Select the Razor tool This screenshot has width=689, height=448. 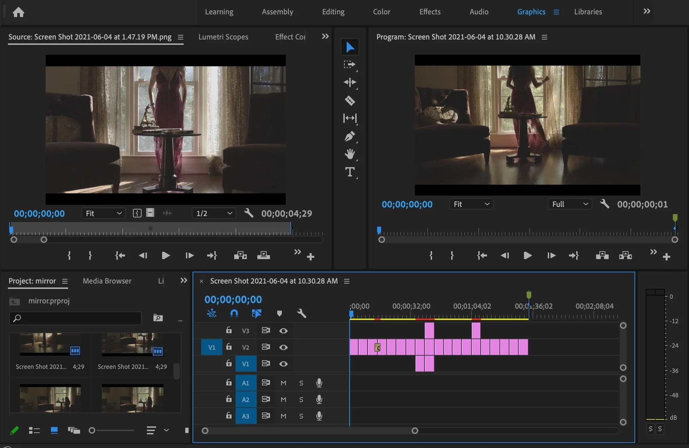(x=350, y=101)
